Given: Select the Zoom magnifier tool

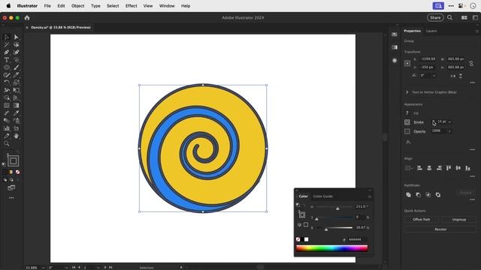Looking at the screenshot, I should click(x=7, y=143).
